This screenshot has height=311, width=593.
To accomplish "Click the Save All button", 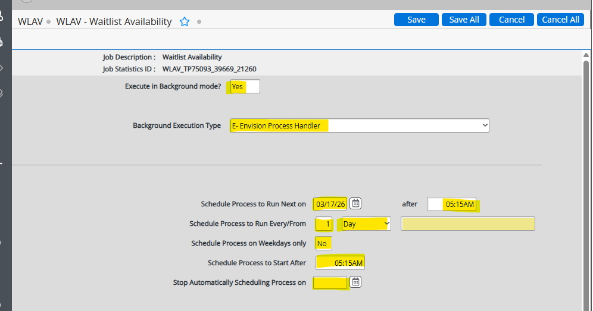I will click(464, 20).
